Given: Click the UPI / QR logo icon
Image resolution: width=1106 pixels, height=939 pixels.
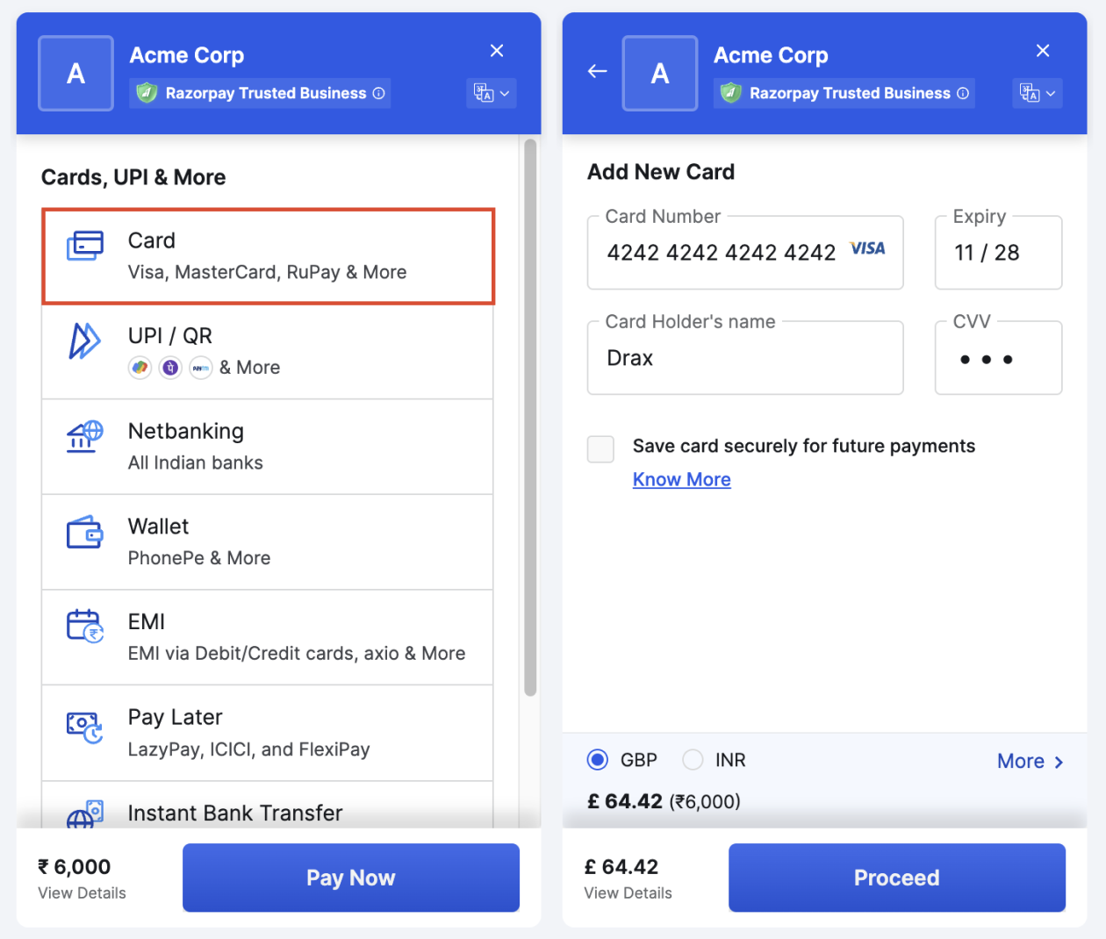Looking at the screenshot, I should click(84, 340).
